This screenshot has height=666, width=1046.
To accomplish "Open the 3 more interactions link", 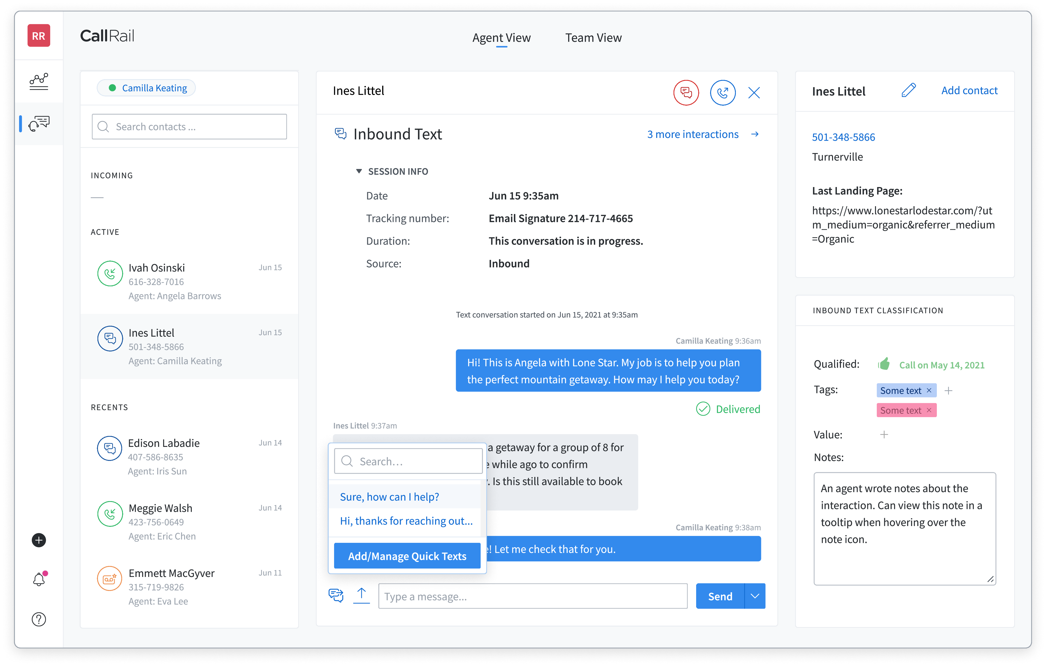I will 692,134.
